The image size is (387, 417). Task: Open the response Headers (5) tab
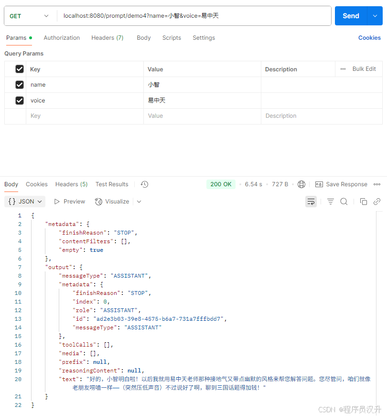[x=71, y=184]
